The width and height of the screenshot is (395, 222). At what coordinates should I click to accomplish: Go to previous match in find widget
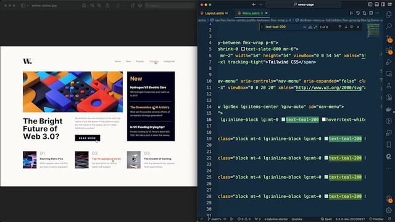pos(340,27)
